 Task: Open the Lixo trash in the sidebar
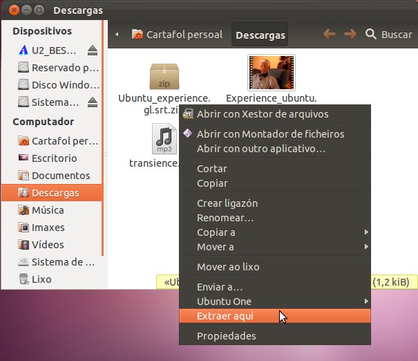pyautogui.click(x=51, y=279)
